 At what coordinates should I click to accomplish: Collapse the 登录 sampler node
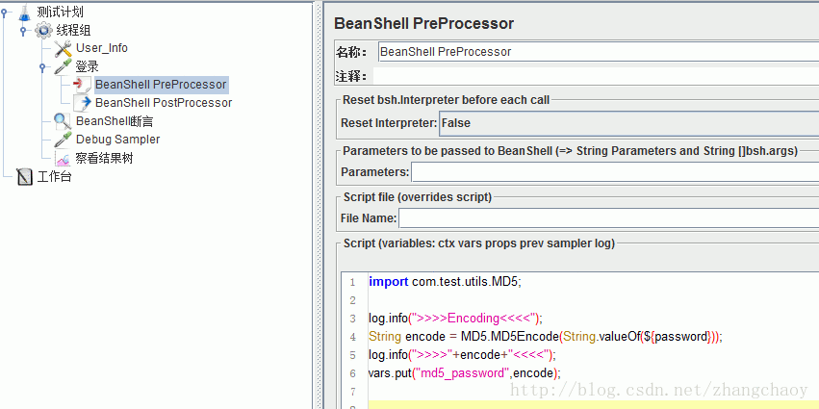tap(42, 67)
